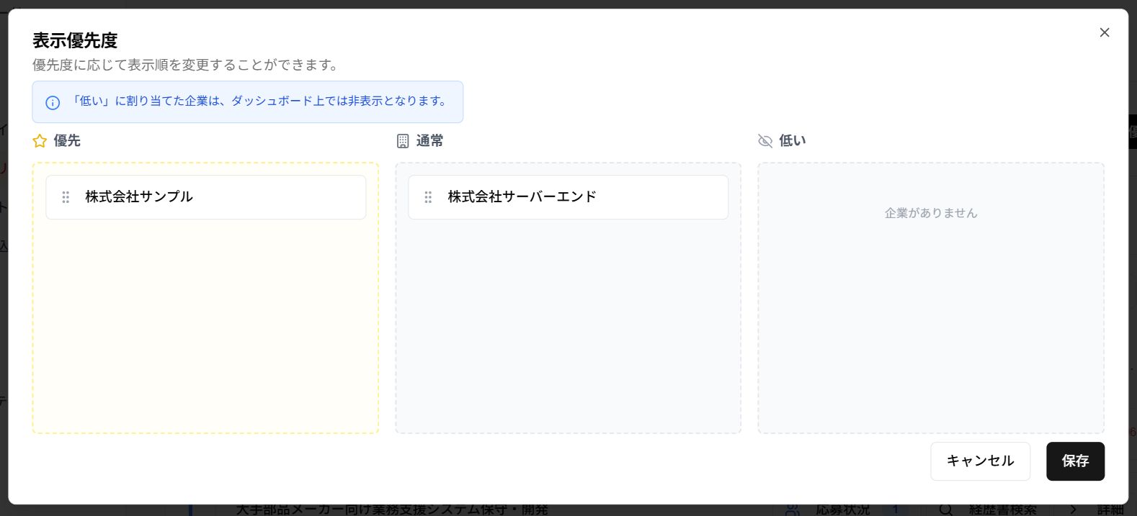Click the 低い column heading
Screen dimensions: 1137x516
coord(793,141)
